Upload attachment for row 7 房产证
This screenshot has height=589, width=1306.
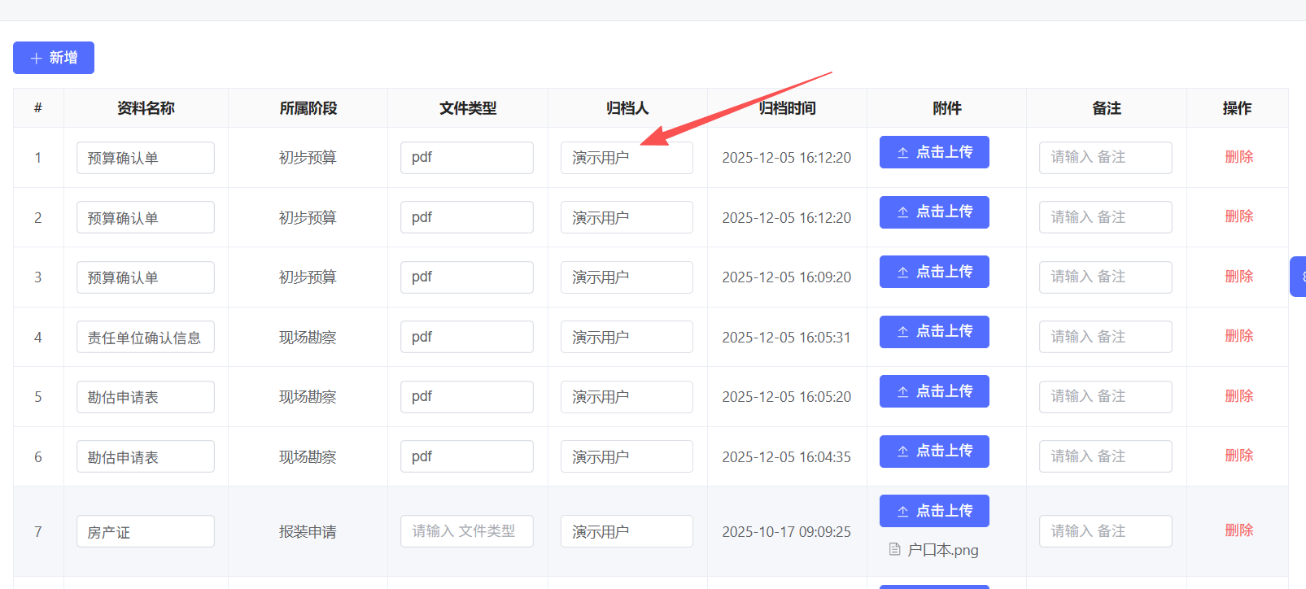934,511
